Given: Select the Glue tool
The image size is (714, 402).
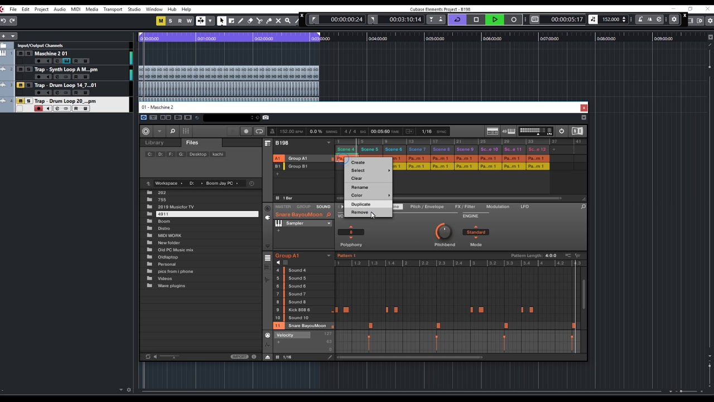Looking at the screenshot, I should point(269,21).
